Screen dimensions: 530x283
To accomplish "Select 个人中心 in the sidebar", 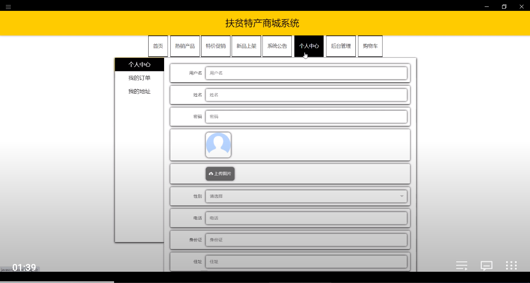I will pos(140,64).
